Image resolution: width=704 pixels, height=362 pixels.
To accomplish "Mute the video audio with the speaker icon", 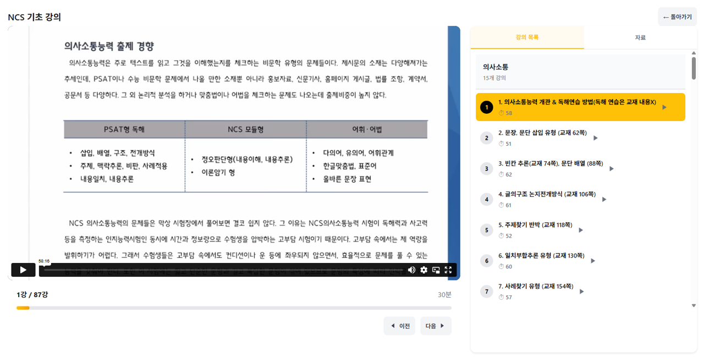I will click(x=411, y=270).
